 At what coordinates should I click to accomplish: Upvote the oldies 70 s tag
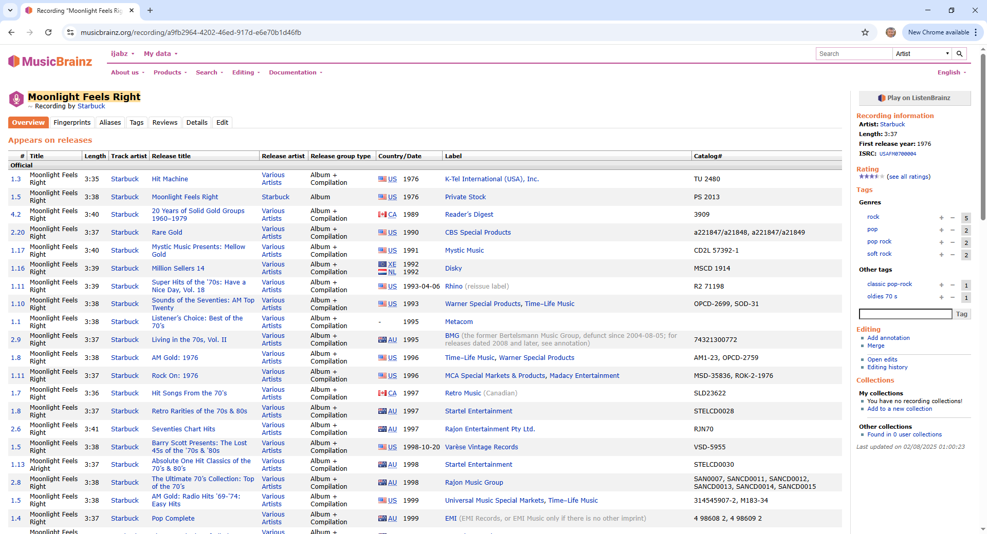click(x=941, y=297)
